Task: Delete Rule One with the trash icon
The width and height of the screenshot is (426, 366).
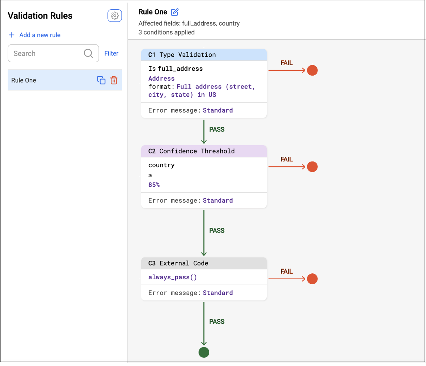Action: coord(114,80)
